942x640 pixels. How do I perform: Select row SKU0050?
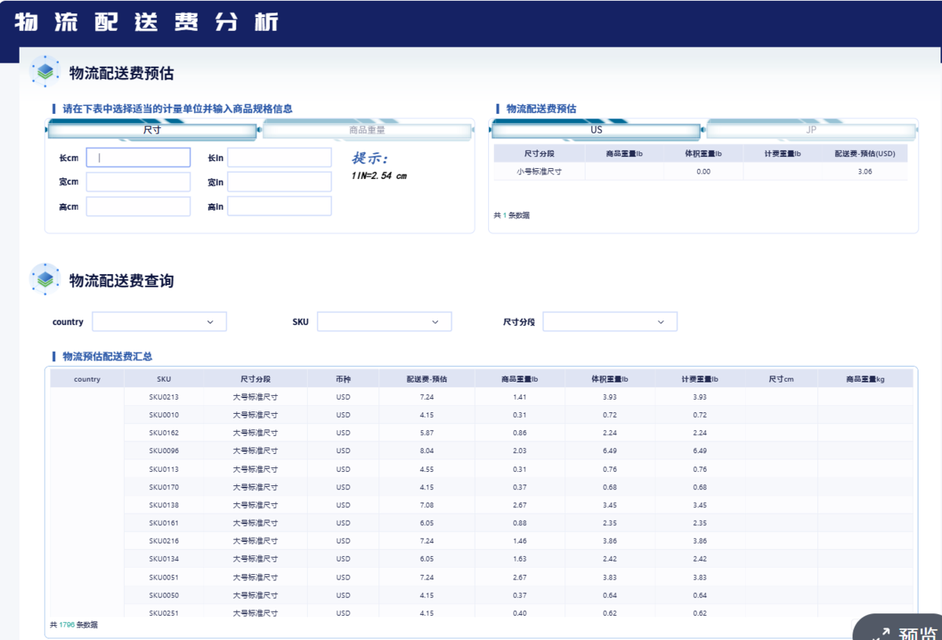pyautogui.click(x=518, y=595)
